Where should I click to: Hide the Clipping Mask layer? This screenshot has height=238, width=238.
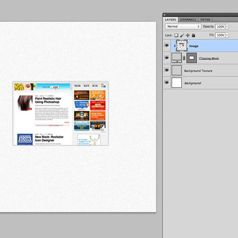167,58
